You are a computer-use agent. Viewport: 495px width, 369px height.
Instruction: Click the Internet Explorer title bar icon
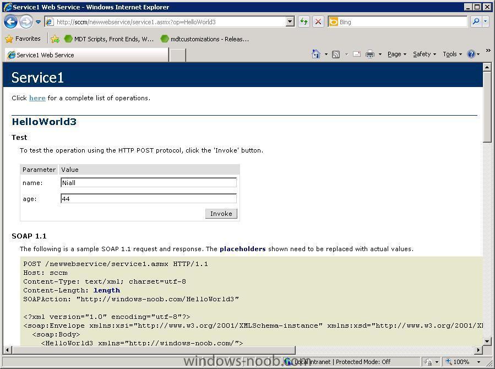pyautogui.click(x=7, y=7)
